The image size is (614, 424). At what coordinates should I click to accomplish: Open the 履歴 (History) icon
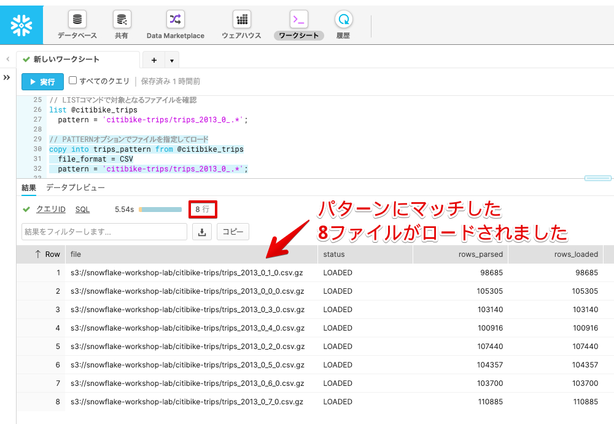[x=343, y=19]
